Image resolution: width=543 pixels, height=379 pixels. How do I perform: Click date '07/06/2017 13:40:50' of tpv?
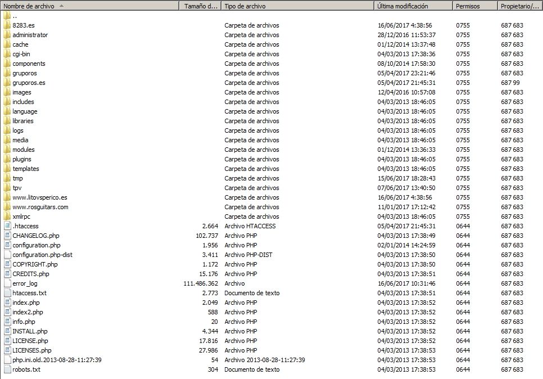(406, 188)
